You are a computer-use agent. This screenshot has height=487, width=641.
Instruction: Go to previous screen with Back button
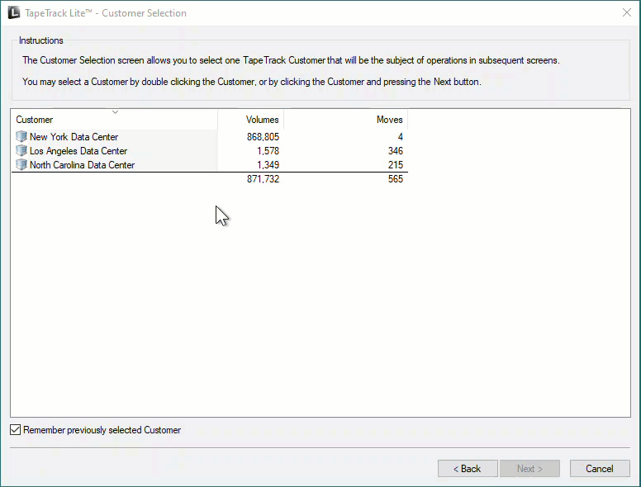pos(468,469)
